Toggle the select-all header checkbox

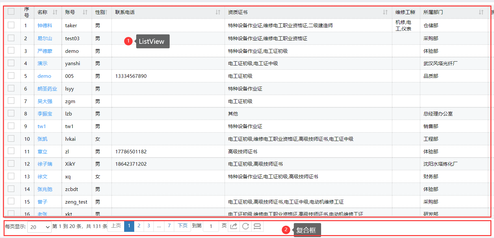[11, 12]
